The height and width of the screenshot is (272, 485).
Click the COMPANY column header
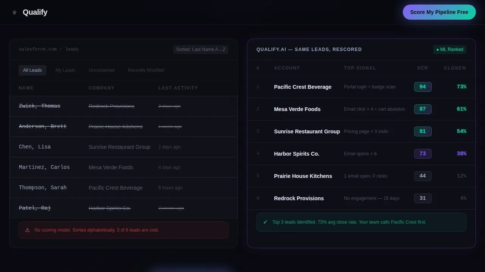102,88
